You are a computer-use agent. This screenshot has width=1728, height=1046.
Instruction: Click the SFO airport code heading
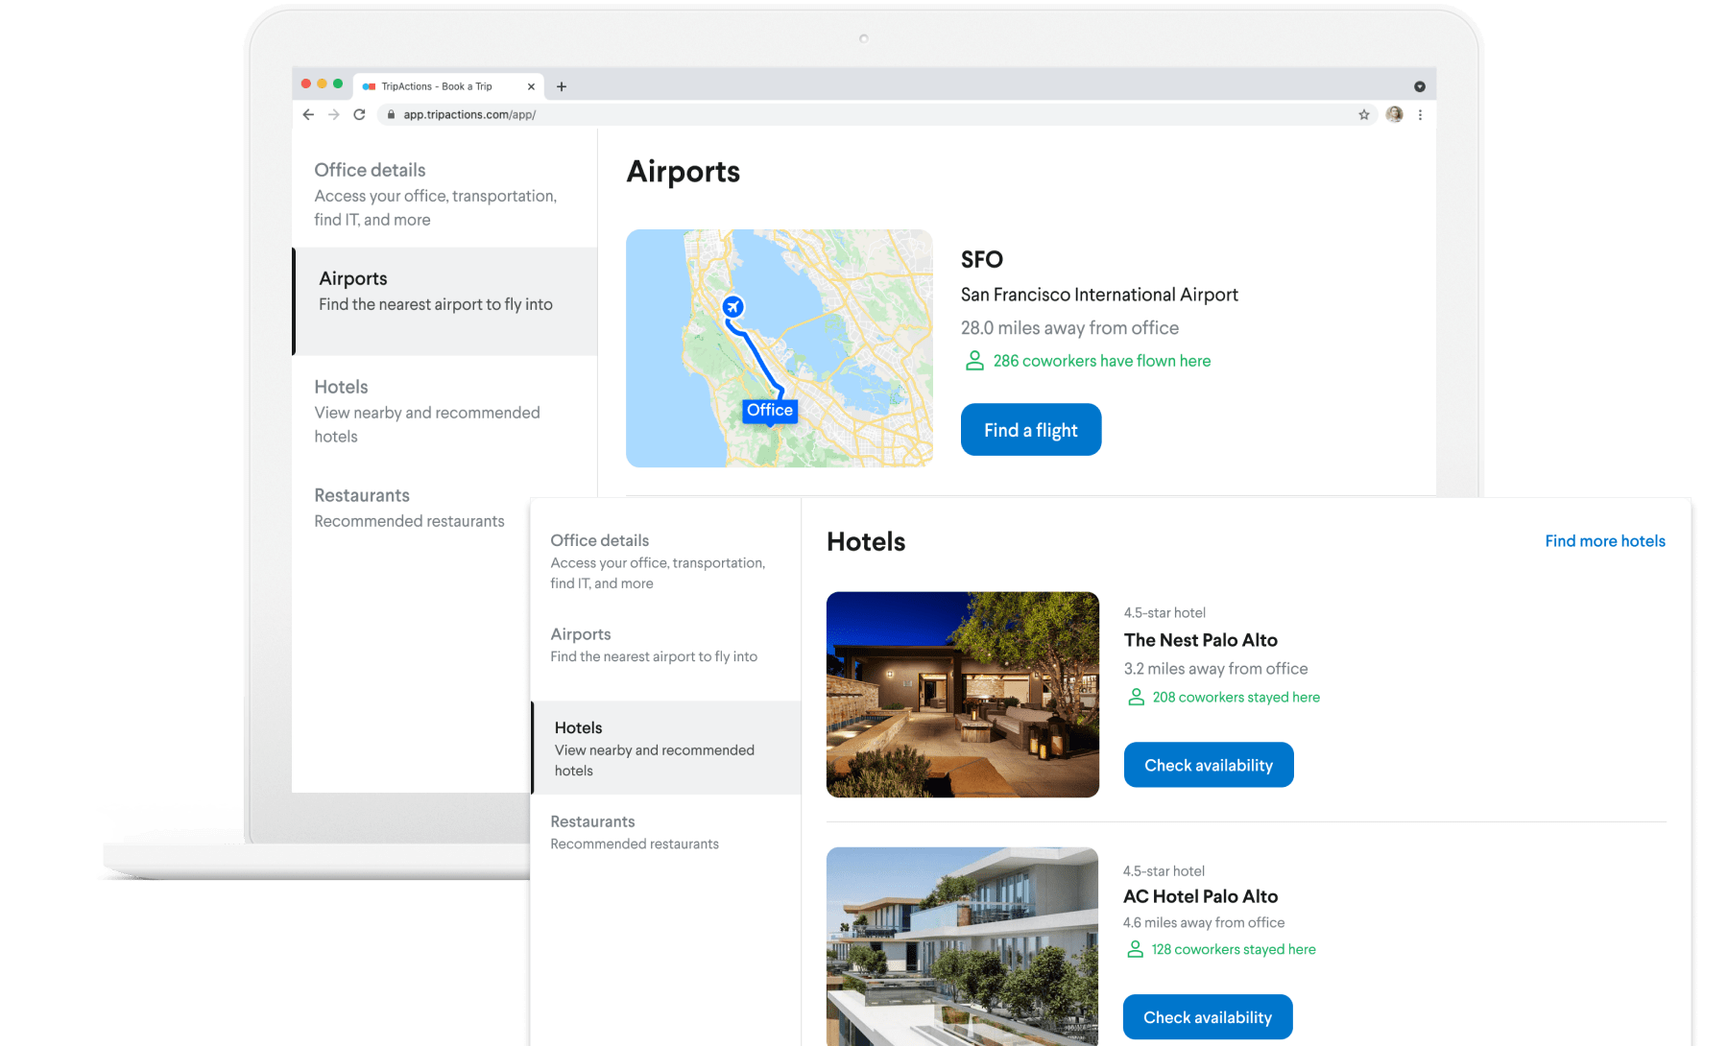(982, 260)
